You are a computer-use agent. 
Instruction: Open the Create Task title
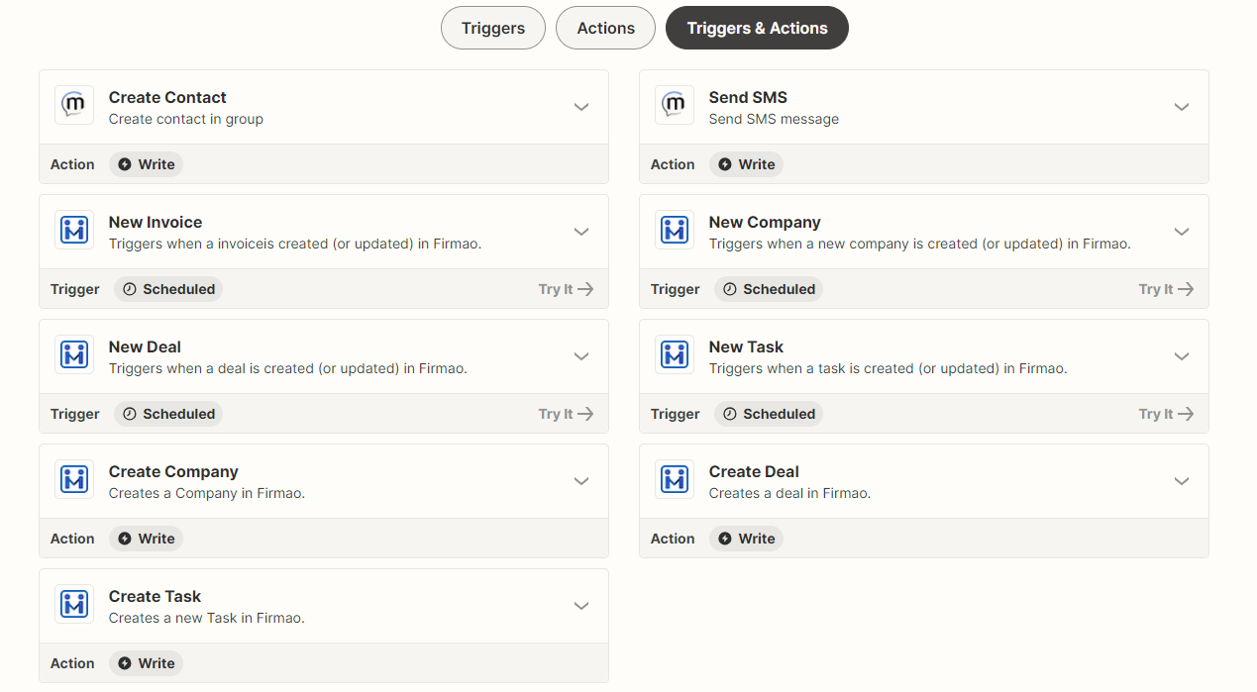pyautogui.click(x=155, y=596)
